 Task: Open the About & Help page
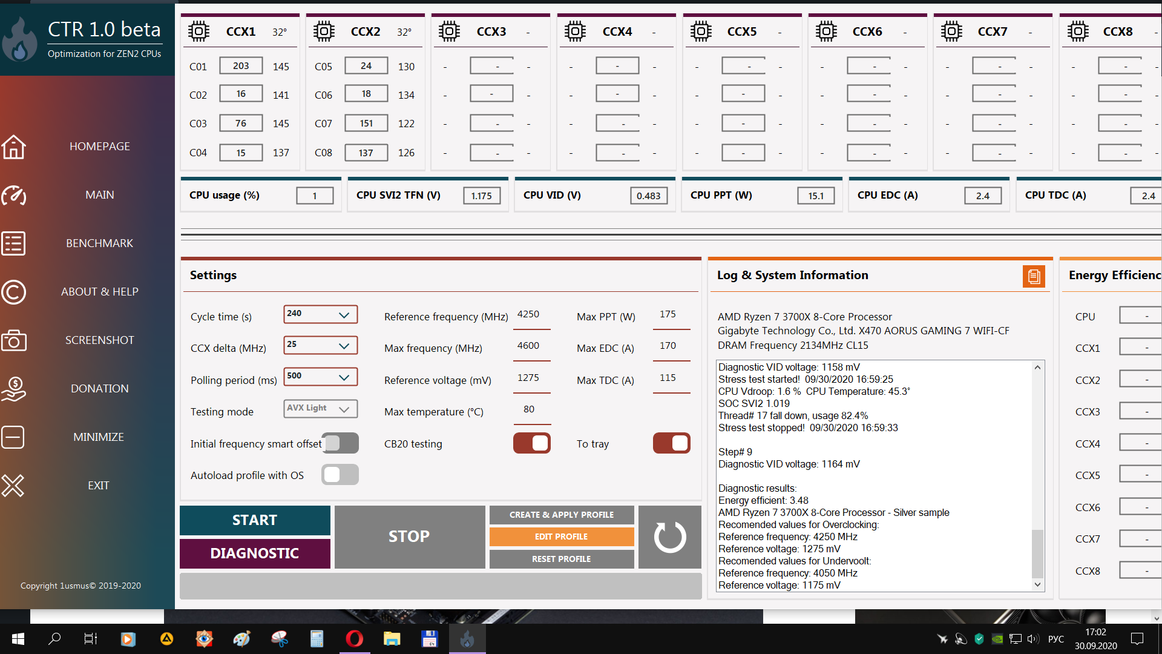(99, 292)
